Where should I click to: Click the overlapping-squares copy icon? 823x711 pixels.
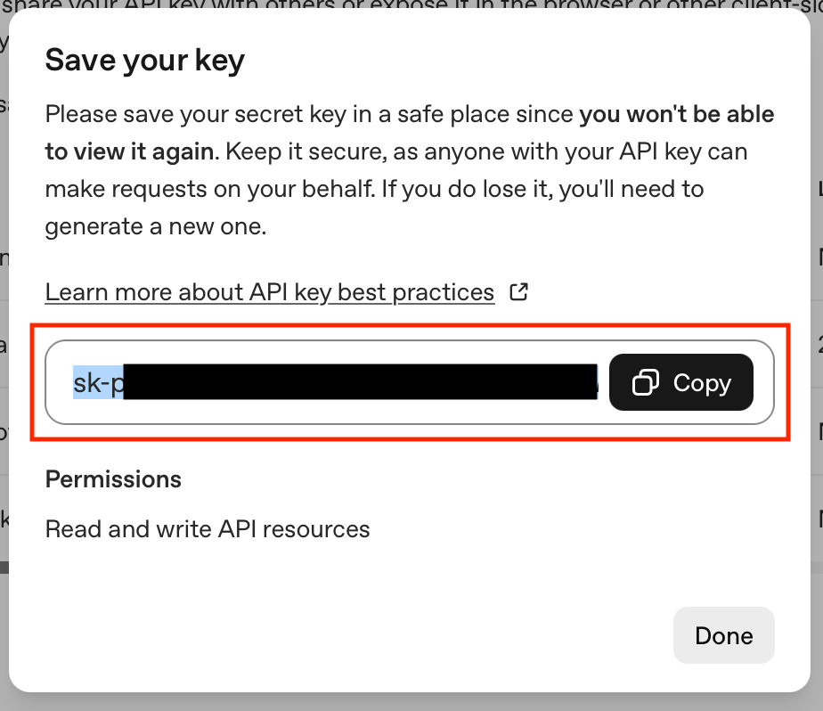pos(645,383)
